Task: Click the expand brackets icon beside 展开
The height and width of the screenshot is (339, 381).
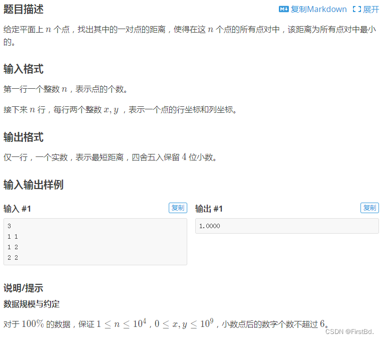Action: (x=356, y=9)
